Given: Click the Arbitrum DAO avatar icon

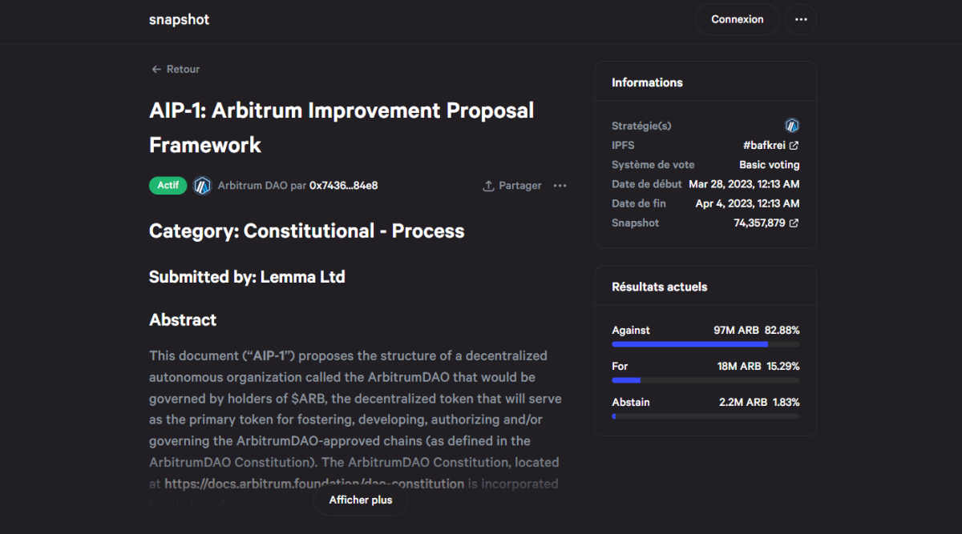Looking at the screenshot, I should (202, 185).
